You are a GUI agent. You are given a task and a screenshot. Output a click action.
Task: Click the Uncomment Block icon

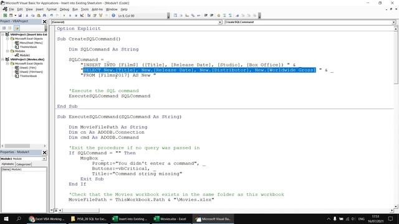[230, 16]
